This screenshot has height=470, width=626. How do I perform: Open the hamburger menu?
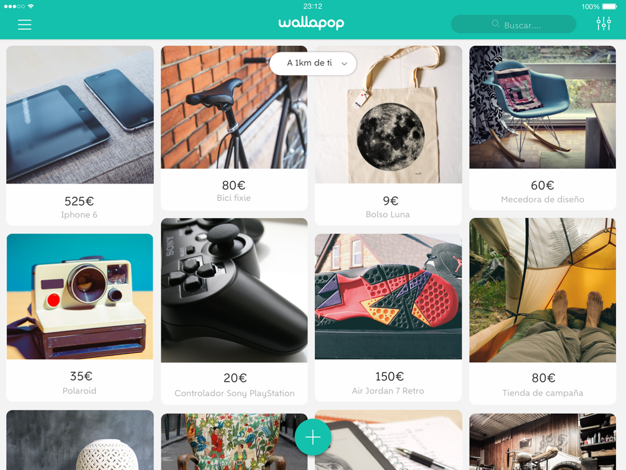24,25
